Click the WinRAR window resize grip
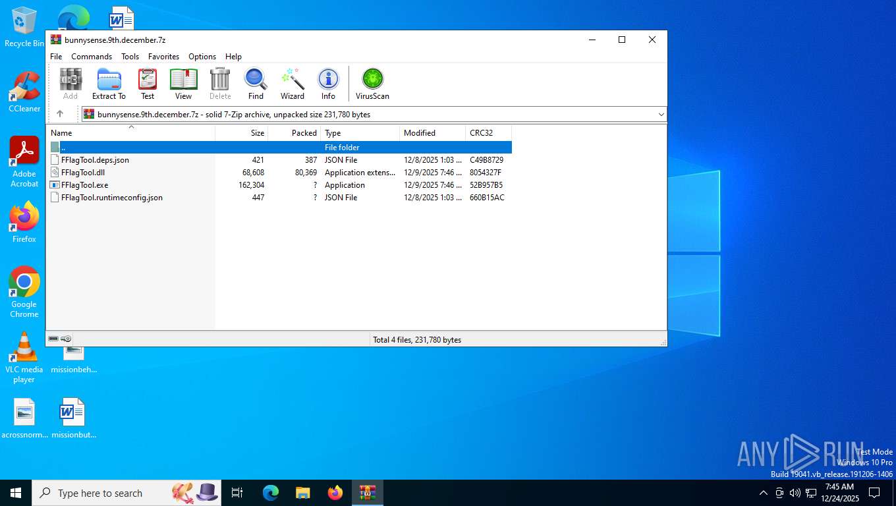This screenshot has width=896, height=506. tap(662, 342)
